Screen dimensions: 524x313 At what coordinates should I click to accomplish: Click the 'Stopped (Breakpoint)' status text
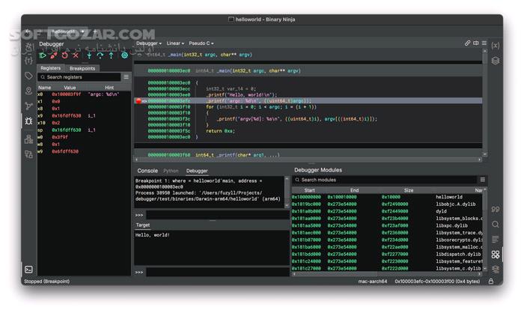click(46, 282)
